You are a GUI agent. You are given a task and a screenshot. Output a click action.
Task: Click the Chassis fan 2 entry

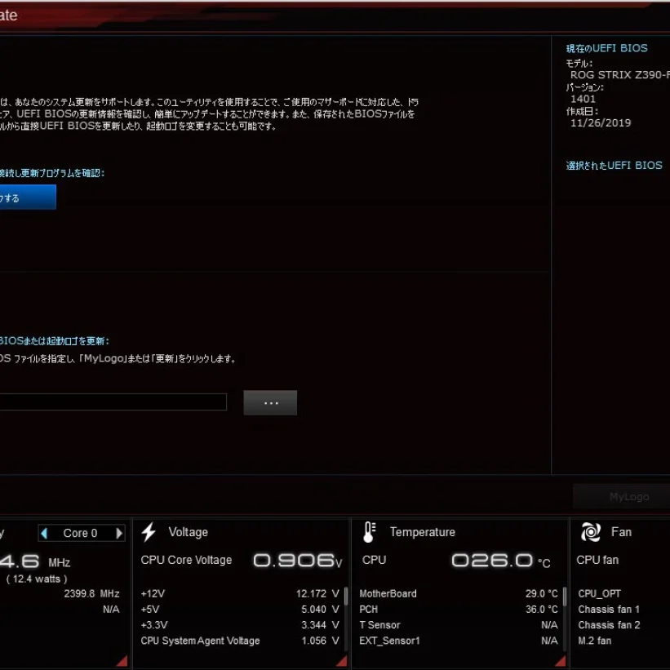coord(609,624)
